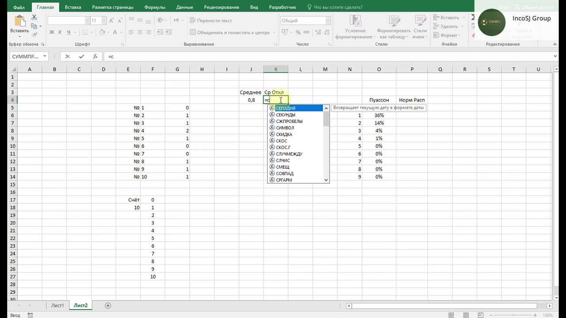Viewport: 566px width, 318px height.
Task: Center text horizontally
Action: click(x=140, y=32)
